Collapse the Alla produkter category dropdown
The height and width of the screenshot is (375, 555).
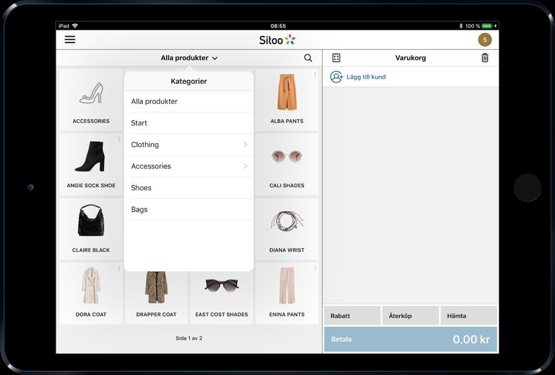click(x=189, y=58)
